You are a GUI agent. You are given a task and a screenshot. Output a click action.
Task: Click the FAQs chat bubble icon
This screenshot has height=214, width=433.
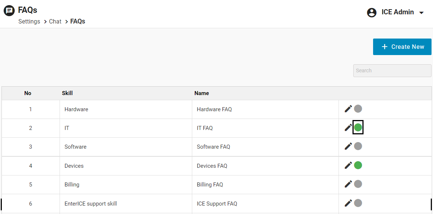(x=9, y=11)
